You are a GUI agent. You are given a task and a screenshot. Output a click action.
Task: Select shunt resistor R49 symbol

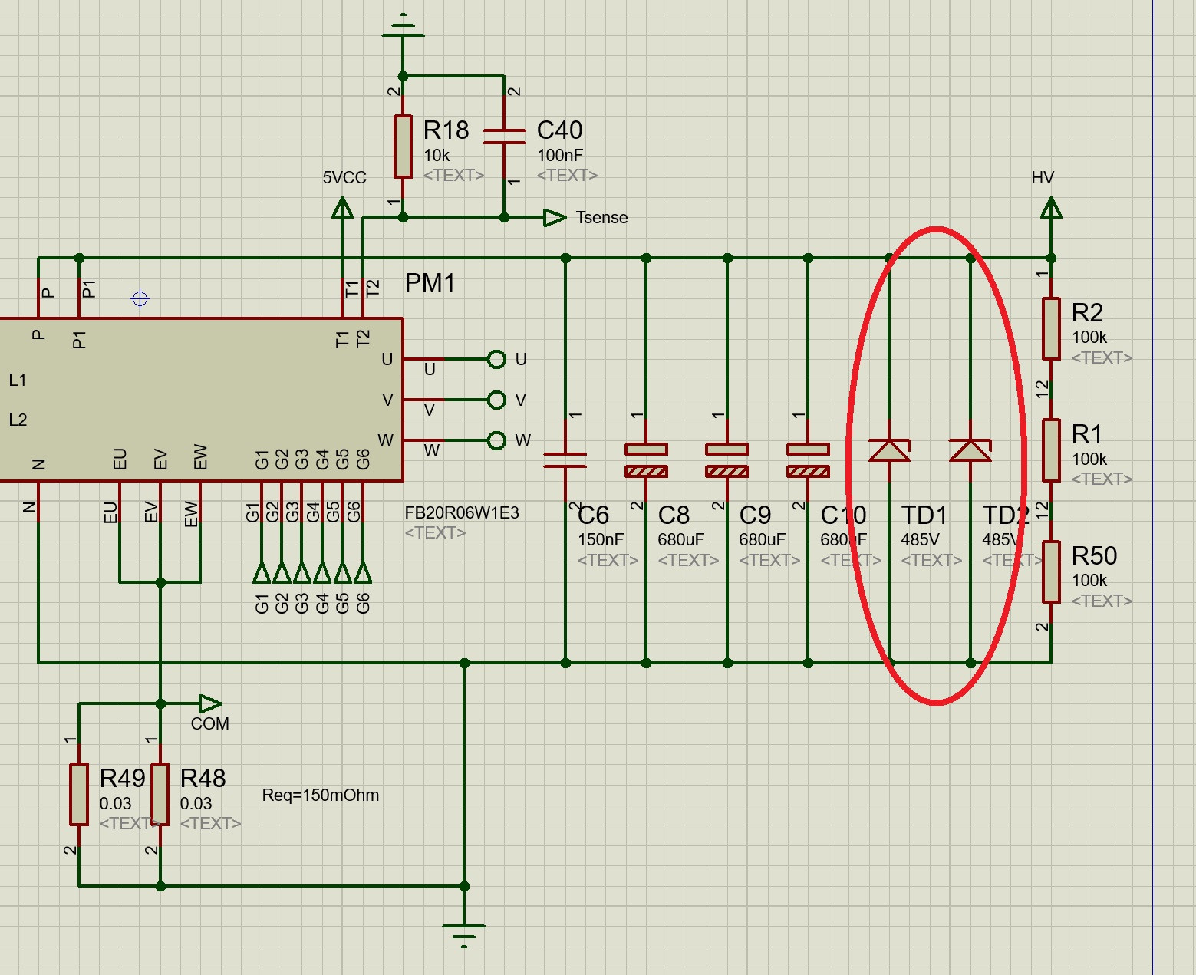coord(79,794)
